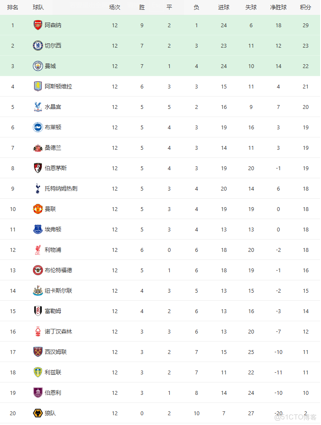Click the Wolves club crest icon
Image resolution: width=321 pixels, height=425 pixels.
(38, 413)
